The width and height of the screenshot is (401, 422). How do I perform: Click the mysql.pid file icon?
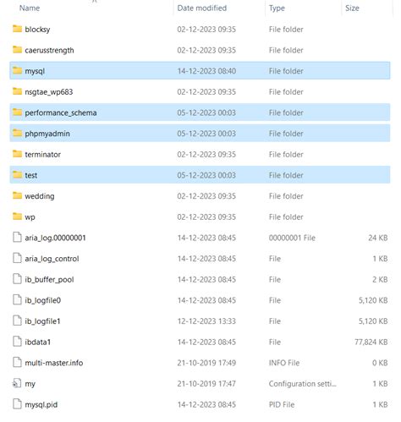(17, 404)
